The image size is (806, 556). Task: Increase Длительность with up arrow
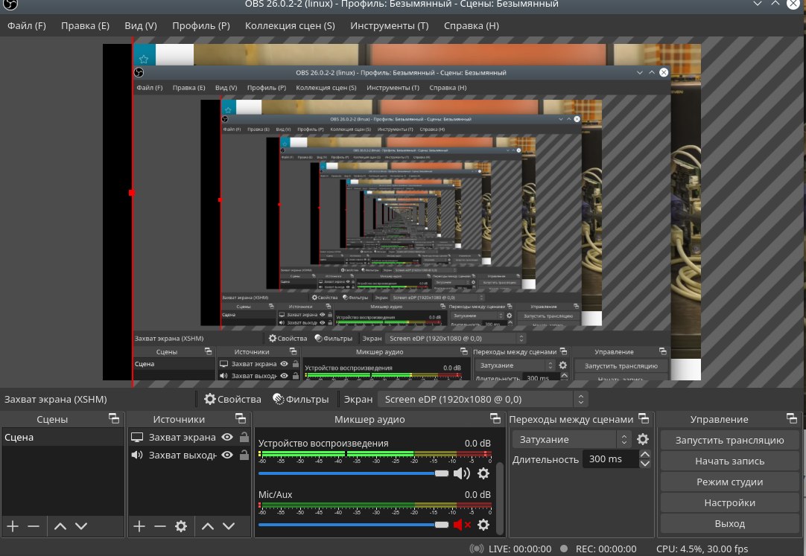click(x=645, y=454)
